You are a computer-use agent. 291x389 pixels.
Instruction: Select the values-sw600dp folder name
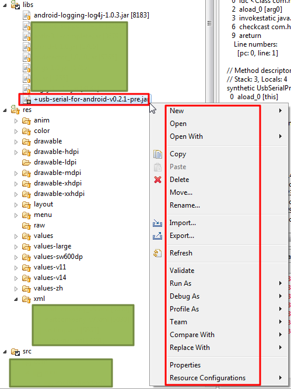tap(58, 257)
